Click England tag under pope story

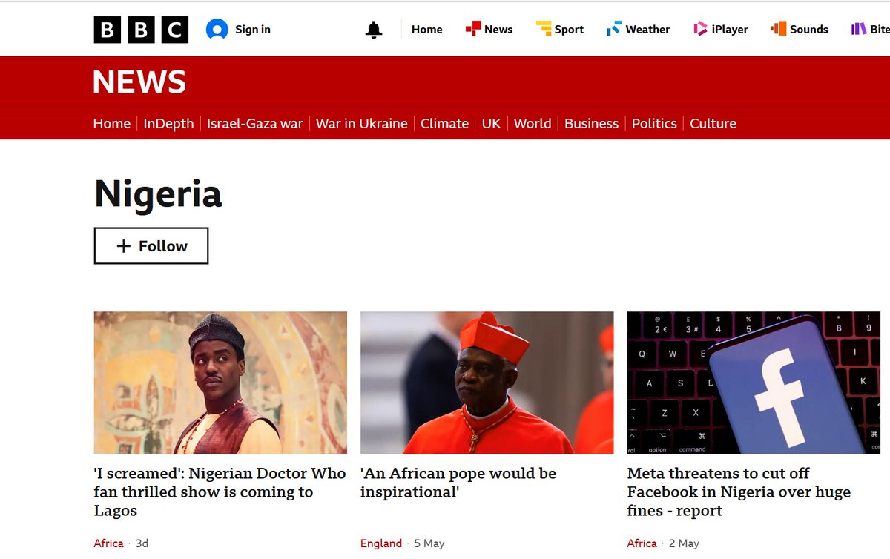pyautogui.click(x=381, y=543)
